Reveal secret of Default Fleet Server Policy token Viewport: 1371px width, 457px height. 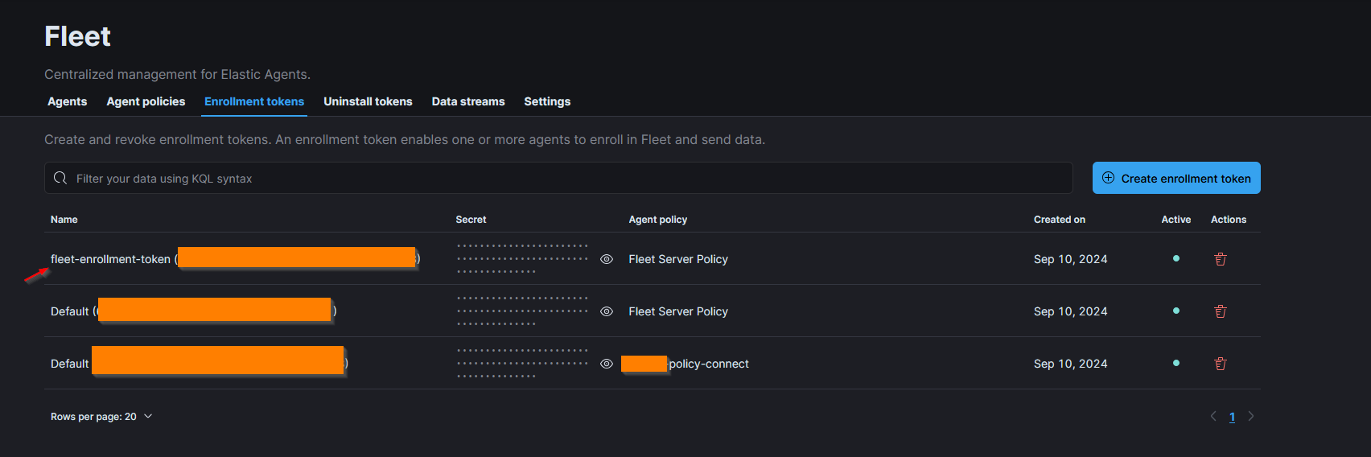point(607,311)
